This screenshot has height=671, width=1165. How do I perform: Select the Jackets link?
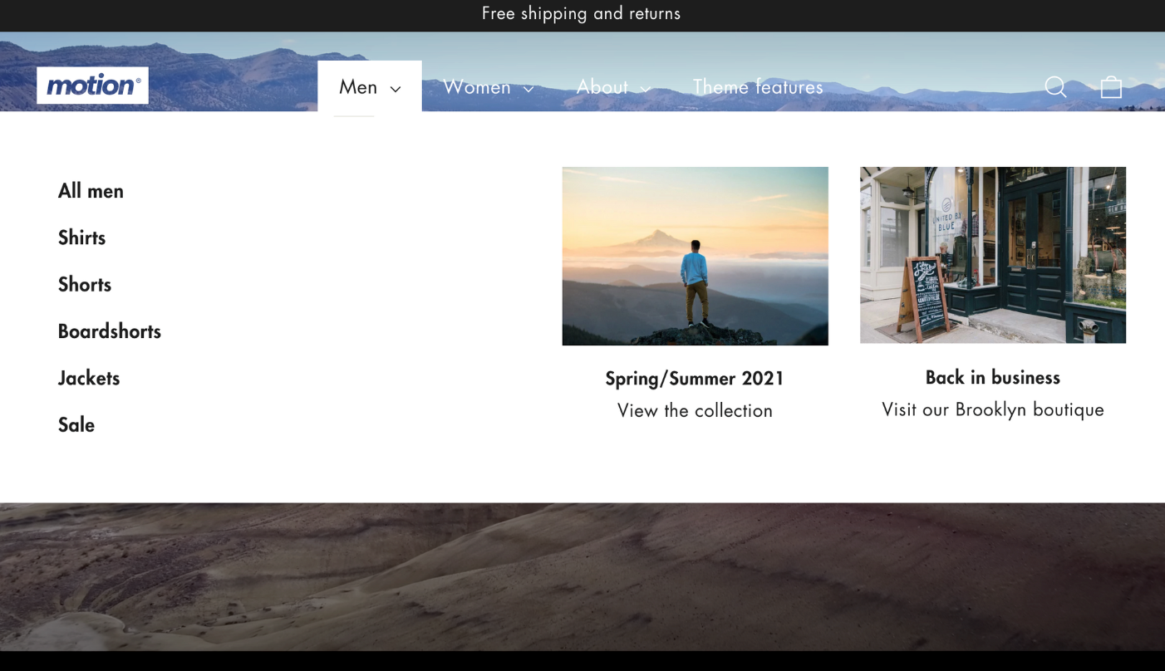(89, 378)
